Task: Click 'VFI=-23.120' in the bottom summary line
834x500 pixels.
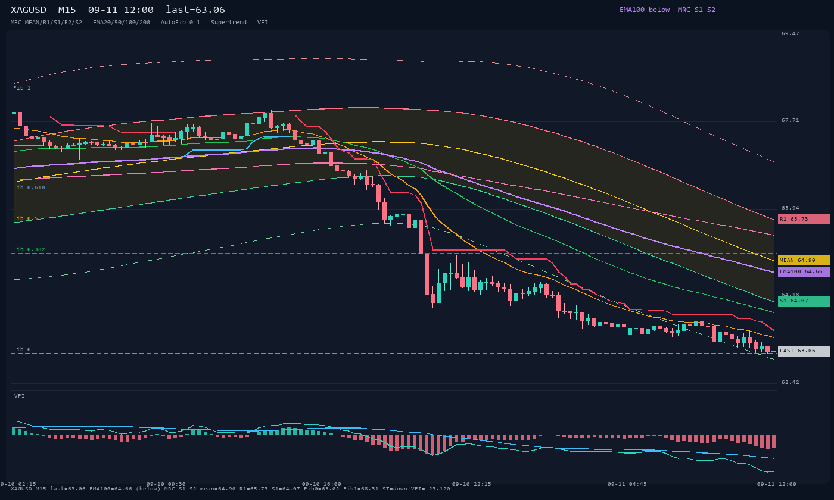Action: (x=431, y=489)
